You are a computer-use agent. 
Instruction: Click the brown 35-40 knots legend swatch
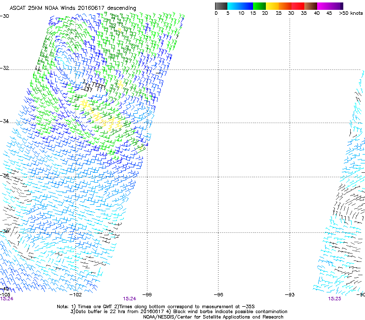tap(311, 6)
